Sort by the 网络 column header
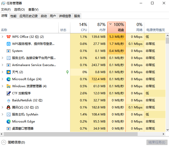This screenshot has width=169, height=147. pyautogui.click(x=135, y=27)
